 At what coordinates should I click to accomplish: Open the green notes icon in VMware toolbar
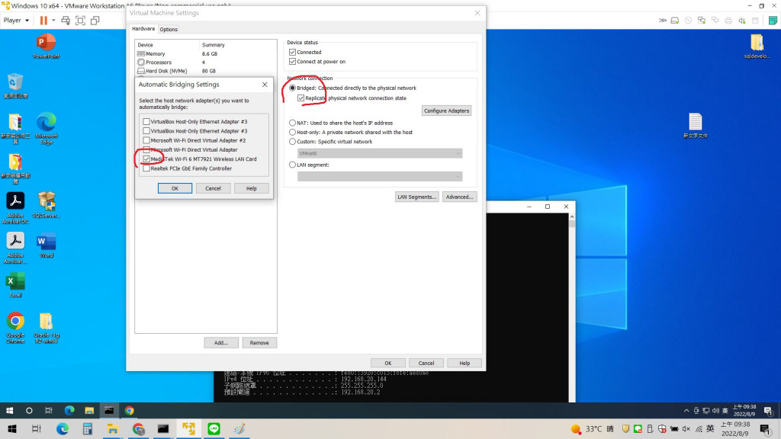tap(773, 21)
